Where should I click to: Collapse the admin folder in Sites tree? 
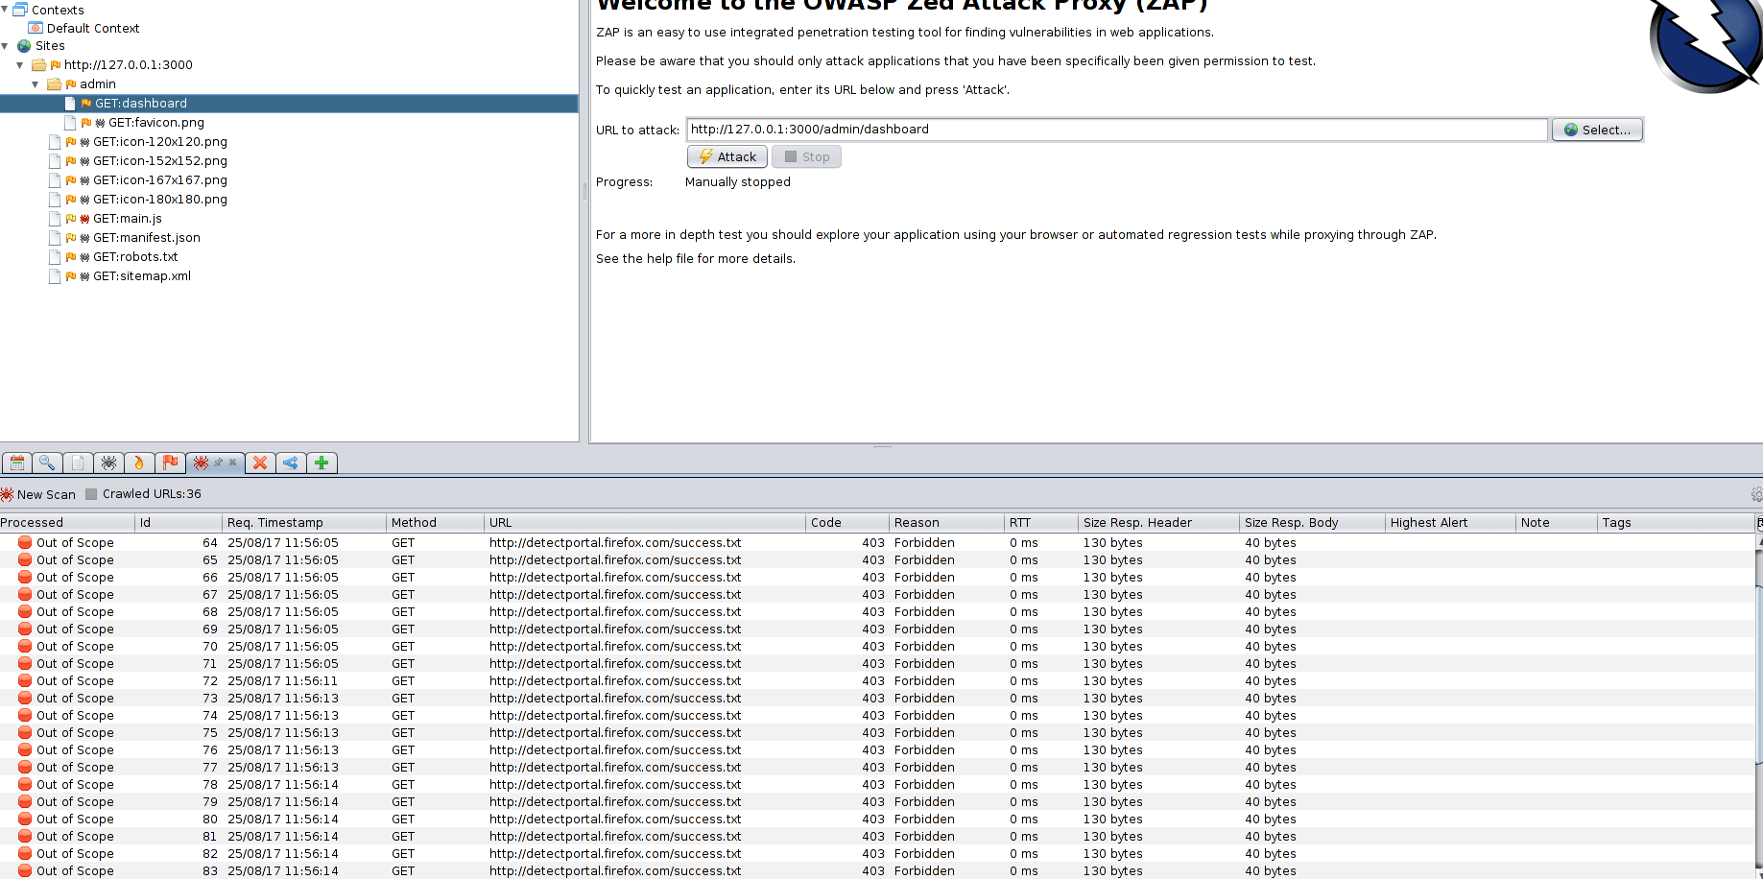pos(36,83)
